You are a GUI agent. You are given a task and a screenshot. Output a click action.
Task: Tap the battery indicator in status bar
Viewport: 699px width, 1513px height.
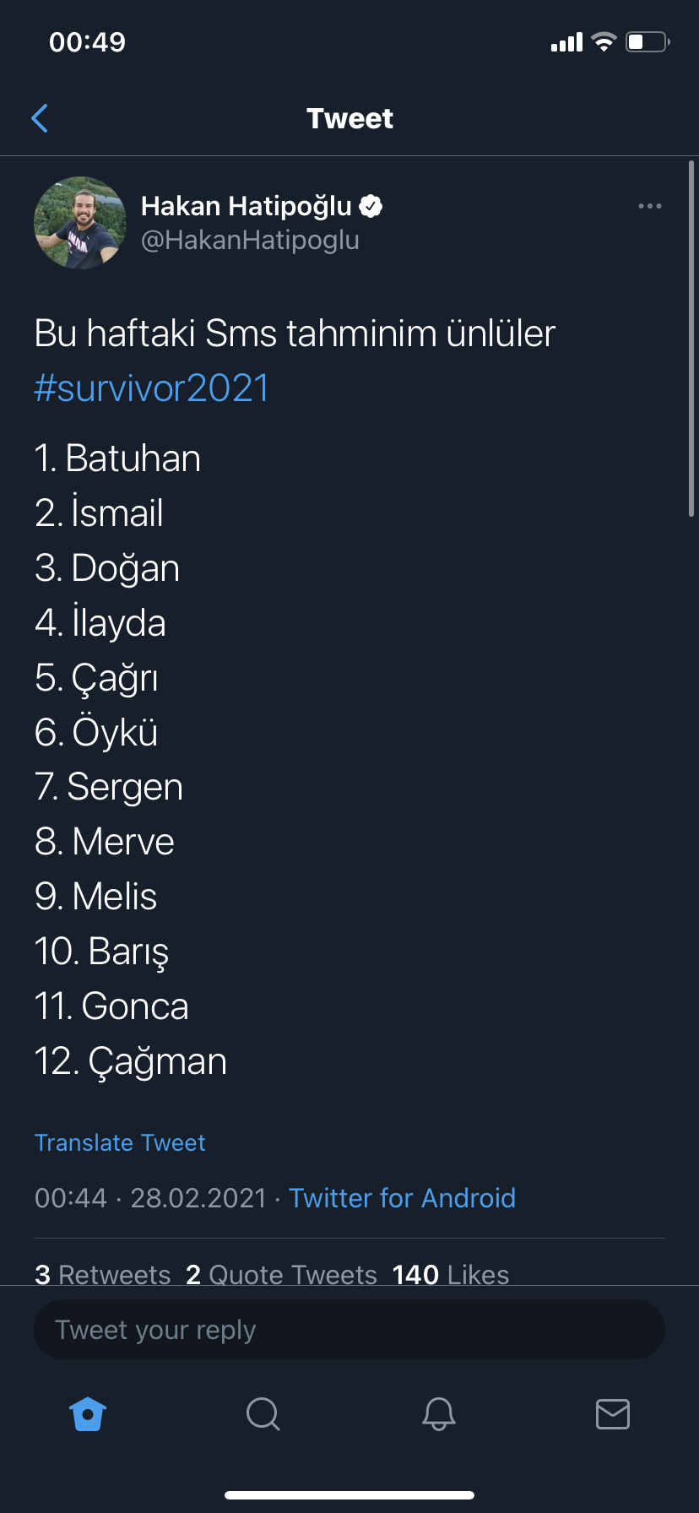(x=648, y=41)
